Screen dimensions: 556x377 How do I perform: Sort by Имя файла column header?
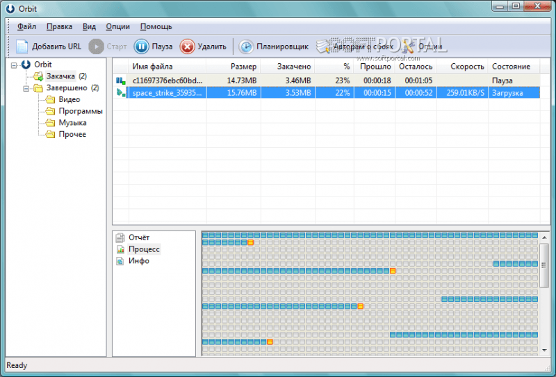167,67
